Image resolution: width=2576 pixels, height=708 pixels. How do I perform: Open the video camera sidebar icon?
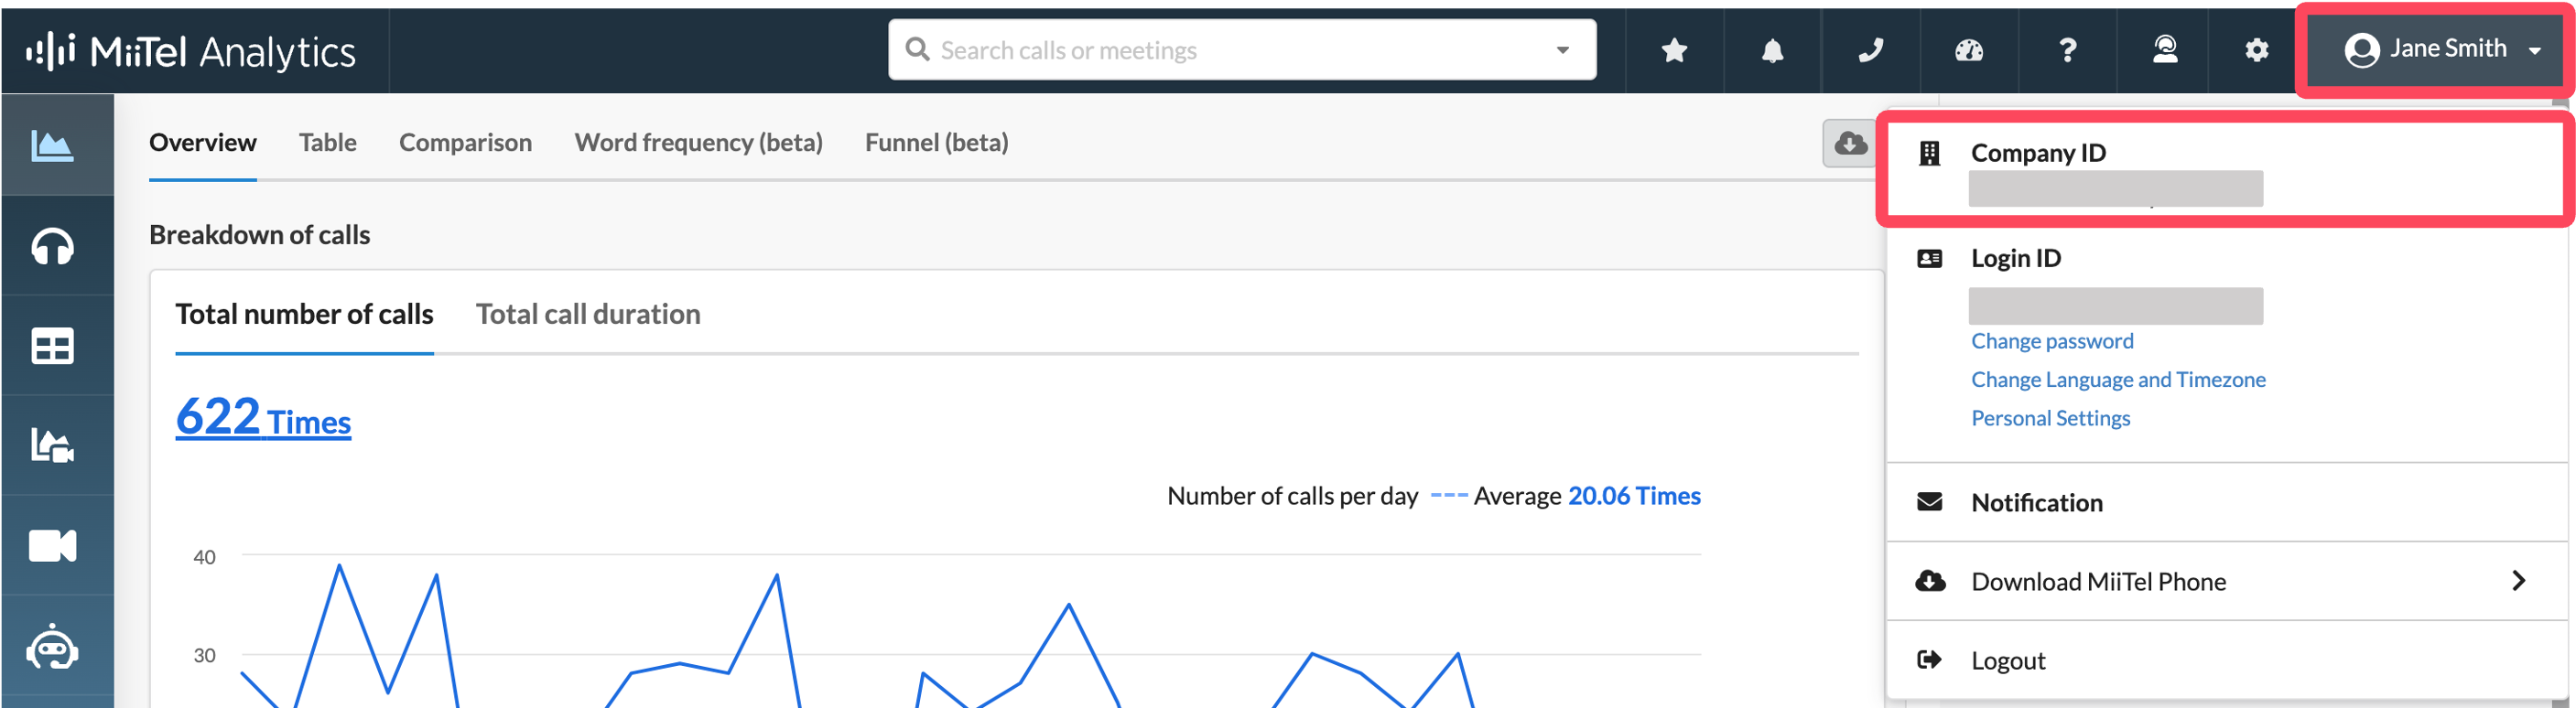tap(52, 546)
